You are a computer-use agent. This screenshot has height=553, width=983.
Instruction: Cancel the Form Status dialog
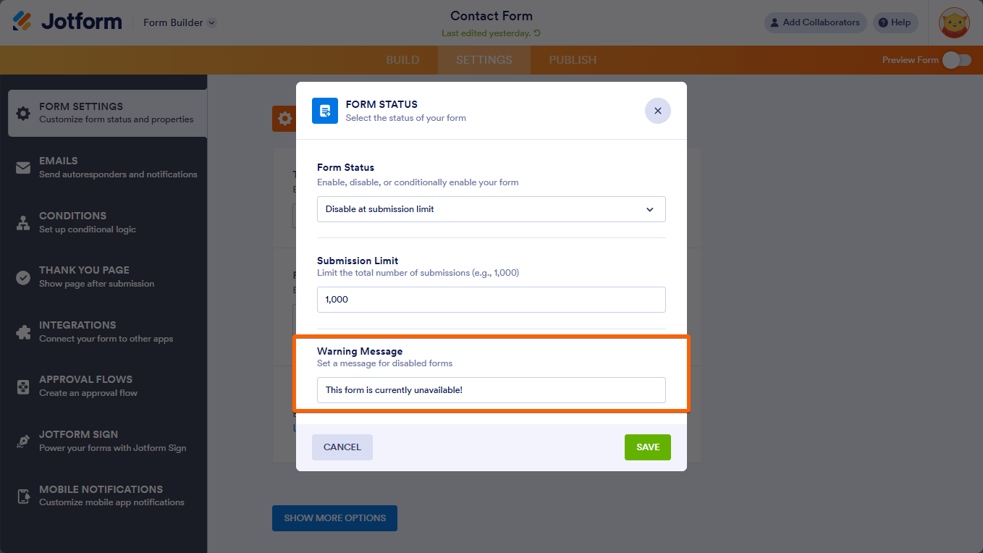(342, 447)
